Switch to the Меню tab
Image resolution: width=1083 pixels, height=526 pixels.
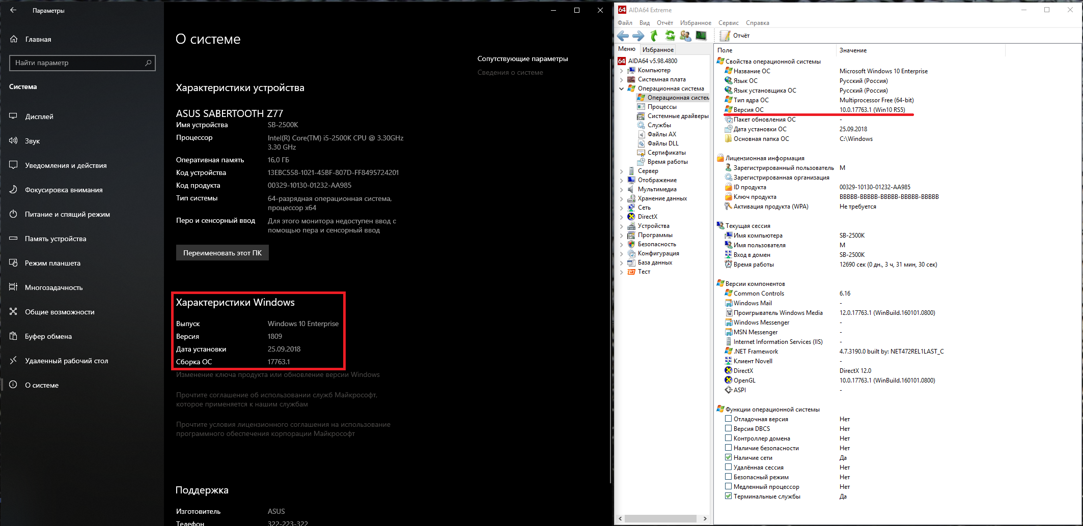pyautogui.click(x=627, y=49)
